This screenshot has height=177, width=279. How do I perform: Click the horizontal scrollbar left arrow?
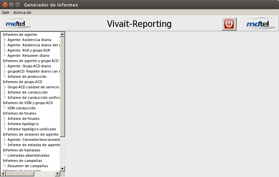tap(3, 173)
